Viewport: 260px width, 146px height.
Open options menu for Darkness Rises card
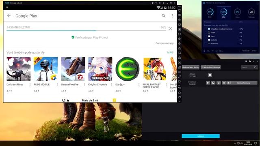[30, 84]
